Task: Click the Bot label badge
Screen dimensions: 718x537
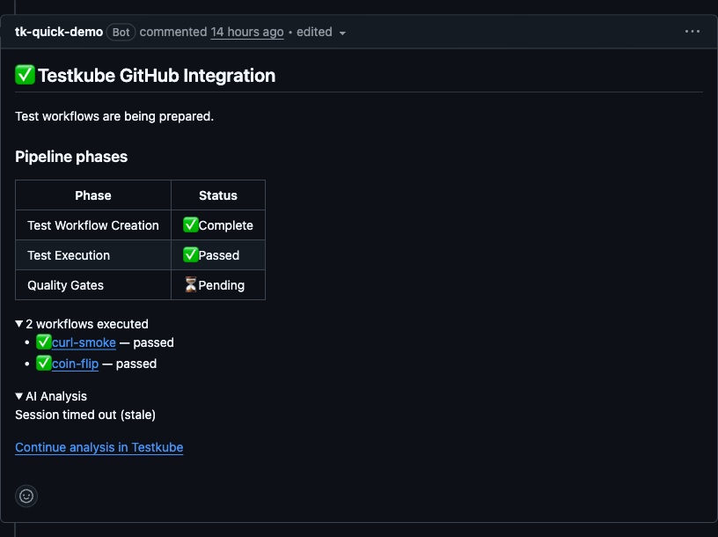Action: (x=121, y=32)
